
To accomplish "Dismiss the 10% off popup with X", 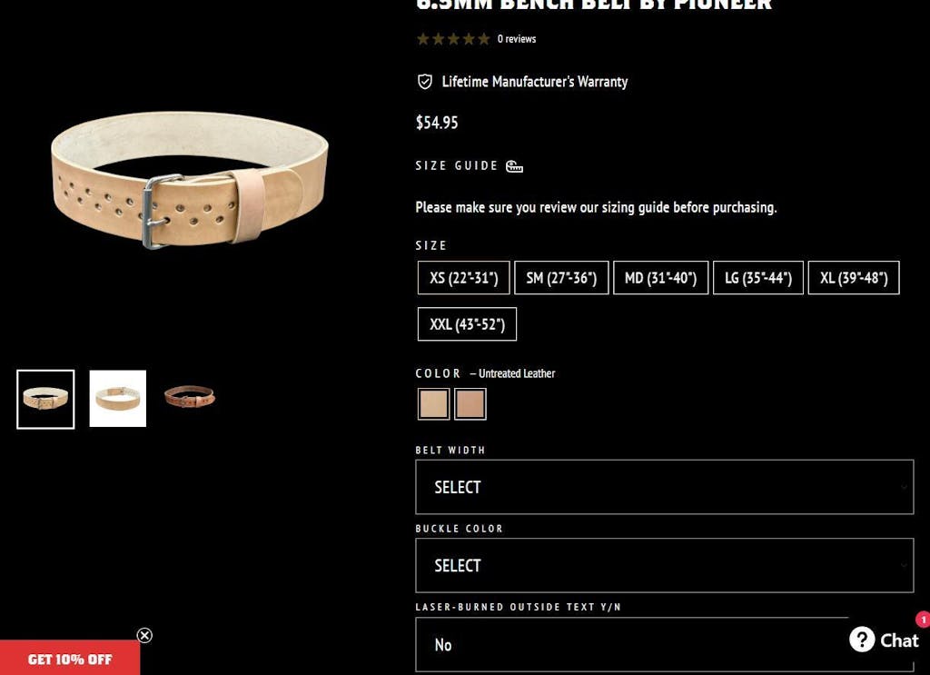I will (x=144, y=635).
